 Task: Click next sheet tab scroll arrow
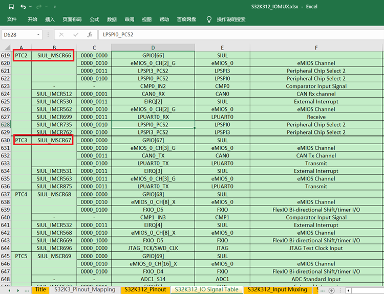(18, 290)
